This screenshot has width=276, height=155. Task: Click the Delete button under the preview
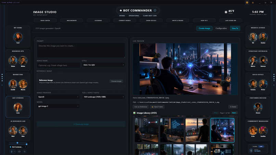[233, 107]
